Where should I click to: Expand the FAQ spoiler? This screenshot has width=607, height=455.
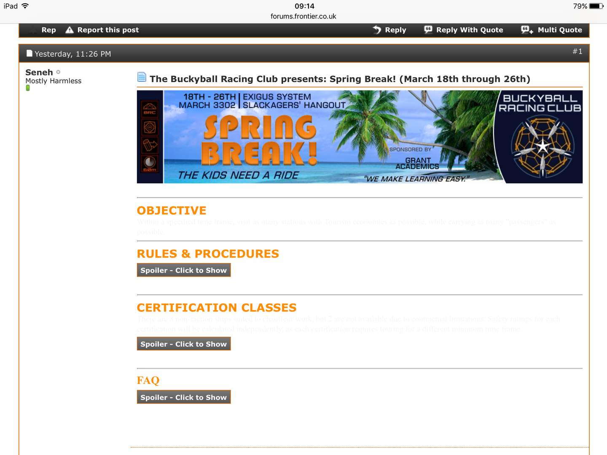pos(184,397)
